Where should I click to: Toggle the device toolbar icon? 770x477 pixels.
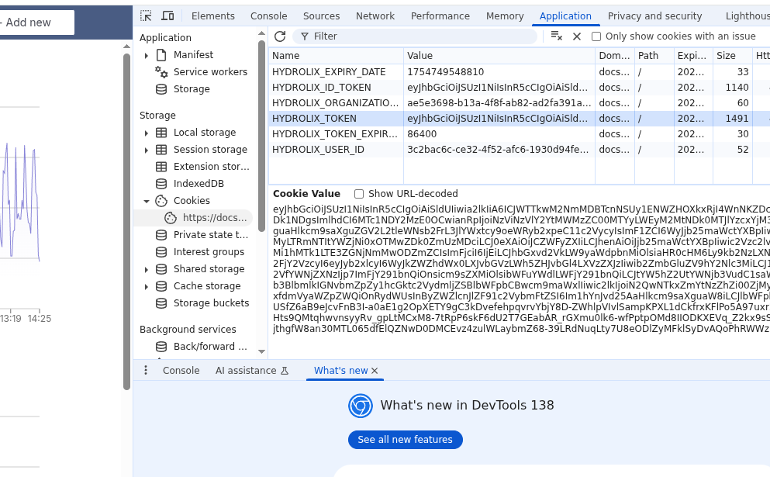pos(167,16)
